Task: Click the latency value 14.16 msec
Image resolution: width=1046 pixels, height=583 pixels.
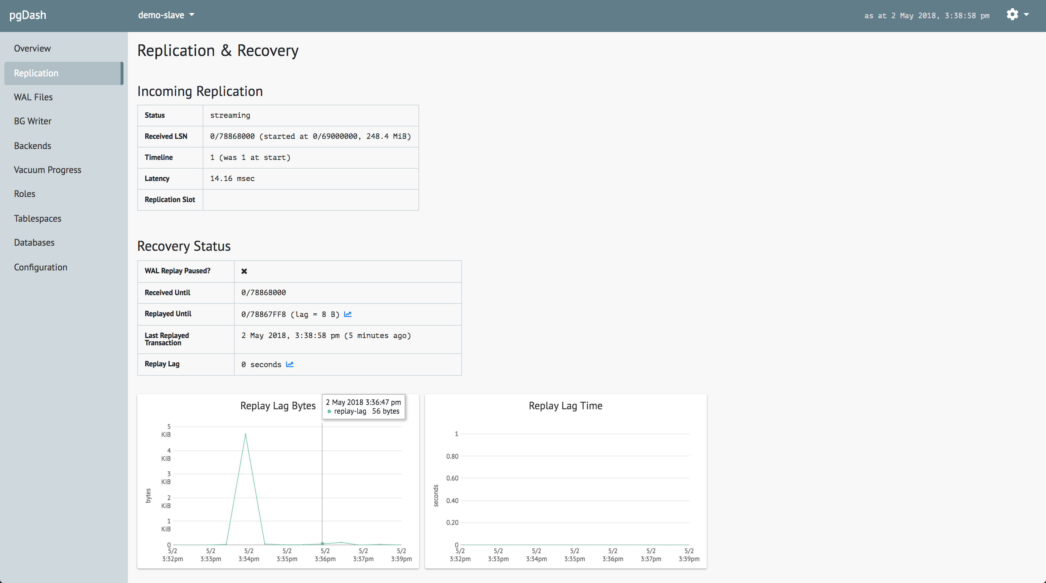Action: click(232, 179)
